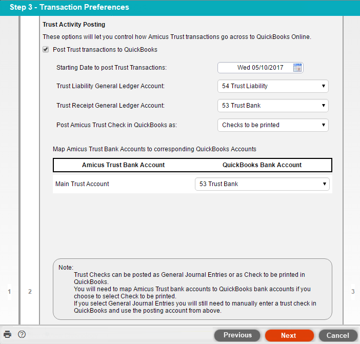The height and width of the screenshot is (344, 360).
Task: Click the Step 3 - Transaction Preferences title
Action: [69, 7]
